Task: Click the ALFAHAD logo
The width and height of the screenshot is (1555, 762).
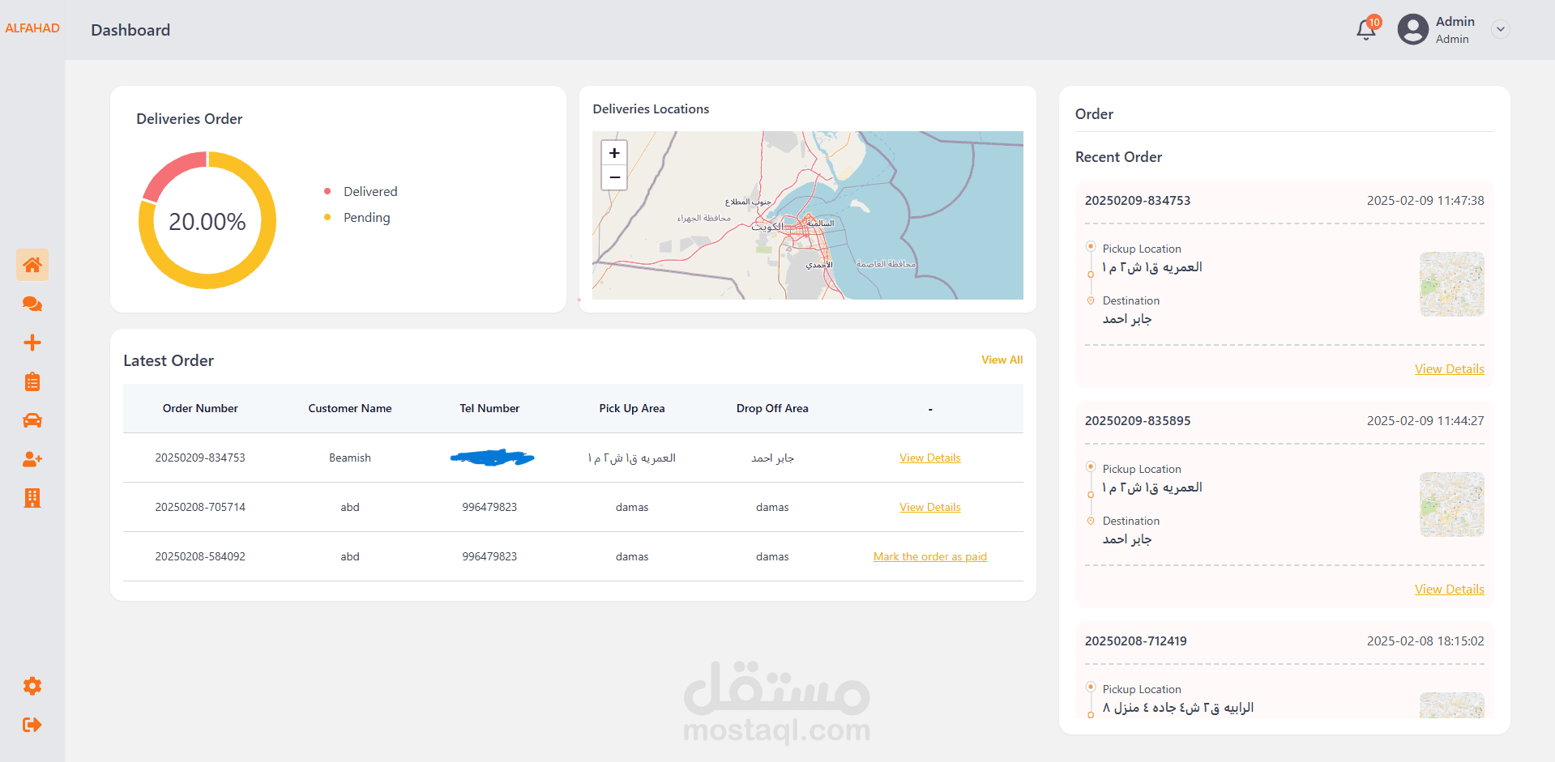Action: tap(32, 28)
